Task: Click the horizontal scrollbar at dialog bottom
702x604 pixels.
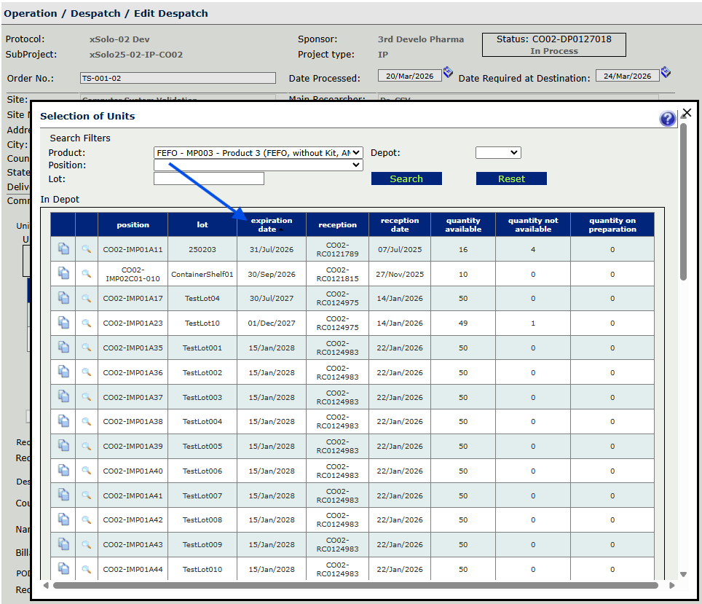Action: coord(355,585)
